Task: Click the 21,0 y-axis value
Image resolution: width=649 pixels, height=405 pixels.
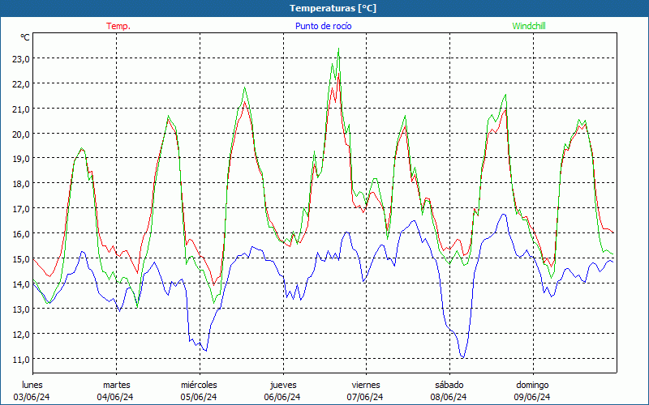Action: pyautogui.click(x=21, y=109)
